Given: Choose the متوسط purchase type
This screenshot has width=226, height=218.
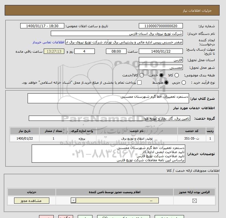Looking at the screenshot, I should (166, 83).
